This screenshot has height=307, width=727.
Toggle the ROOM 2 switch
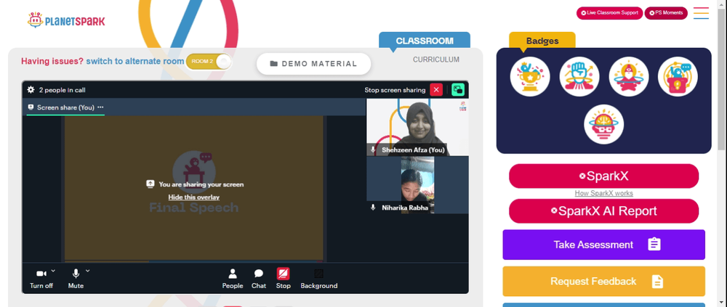209,62
